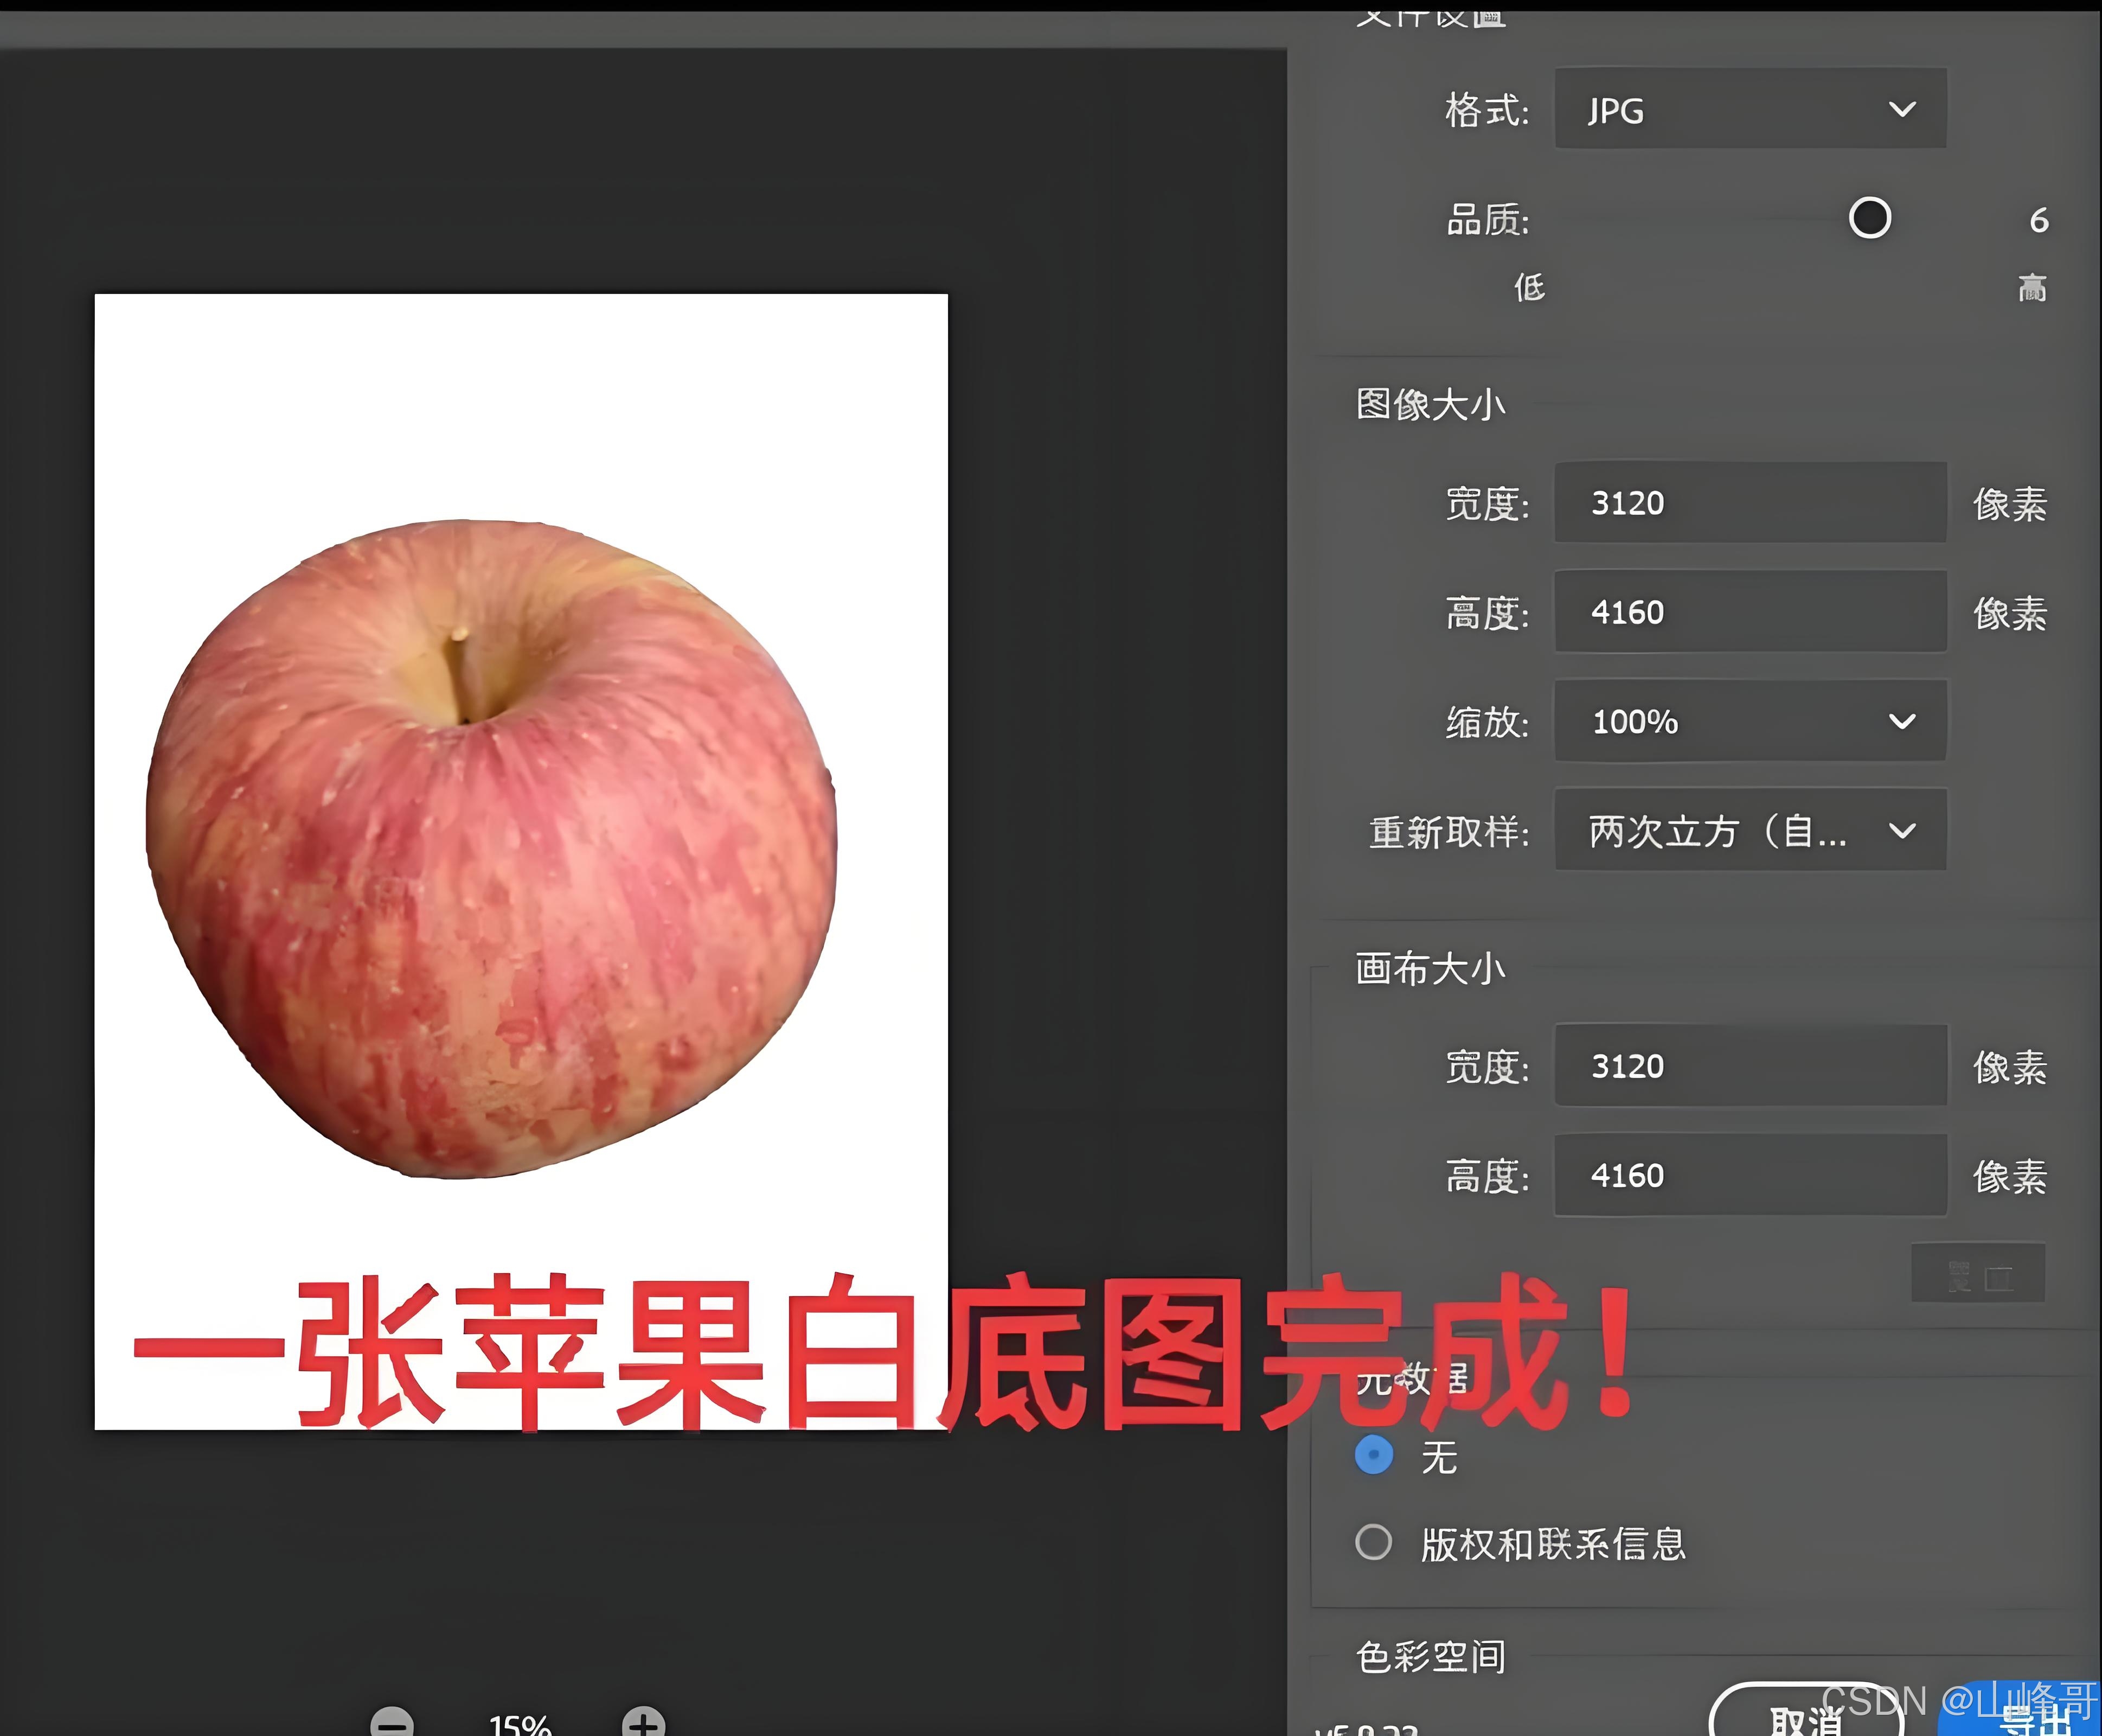
Task: Click the 色彩空间 section heading
Action: coord(1430,1657)
